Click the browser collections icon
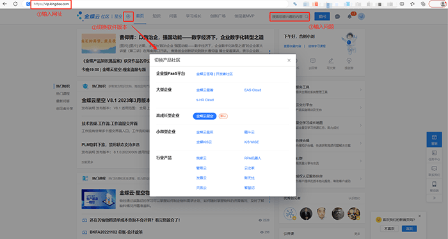The image size is (448, 239). pyautogui.click(x=423, y=4)
